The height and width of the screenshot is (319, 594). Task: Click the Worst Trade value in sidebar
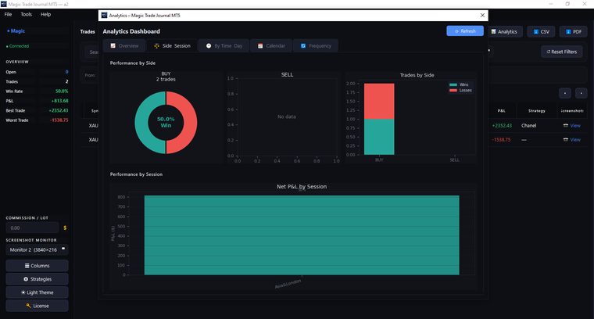coord(59,120)
